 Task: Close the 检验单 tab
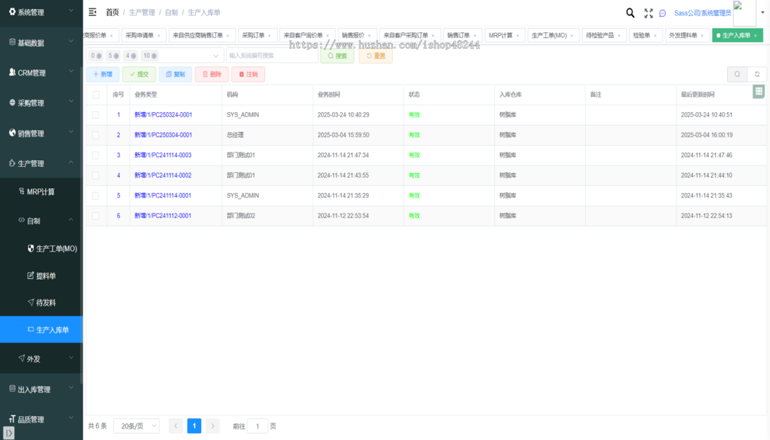coord(656,36)
